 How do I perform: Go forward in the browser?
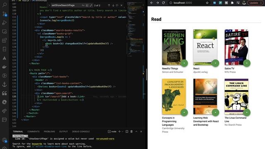[x=157, y=3]
